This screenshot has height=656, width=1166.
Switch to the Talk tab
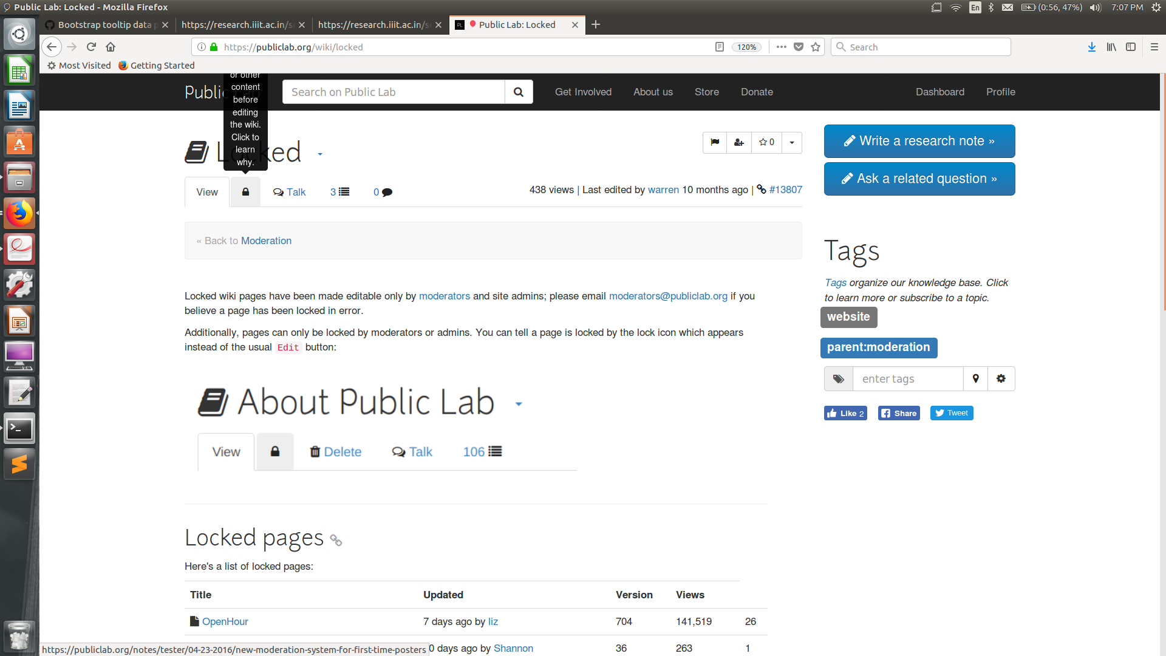pos(289,192)
